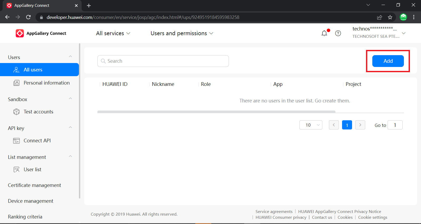The image size is (421, 224).
Task: Open Device management in sidebar
Action: click(x=31, y=201)
